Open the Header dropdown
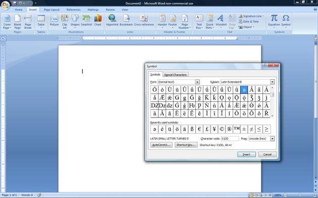This screenshot has width=318, height=198. point(162,22)
